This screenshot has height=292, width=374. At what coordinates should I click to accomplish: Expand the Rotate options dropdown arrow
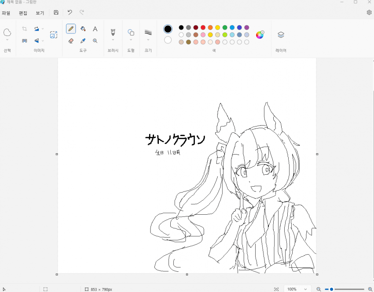43,29
